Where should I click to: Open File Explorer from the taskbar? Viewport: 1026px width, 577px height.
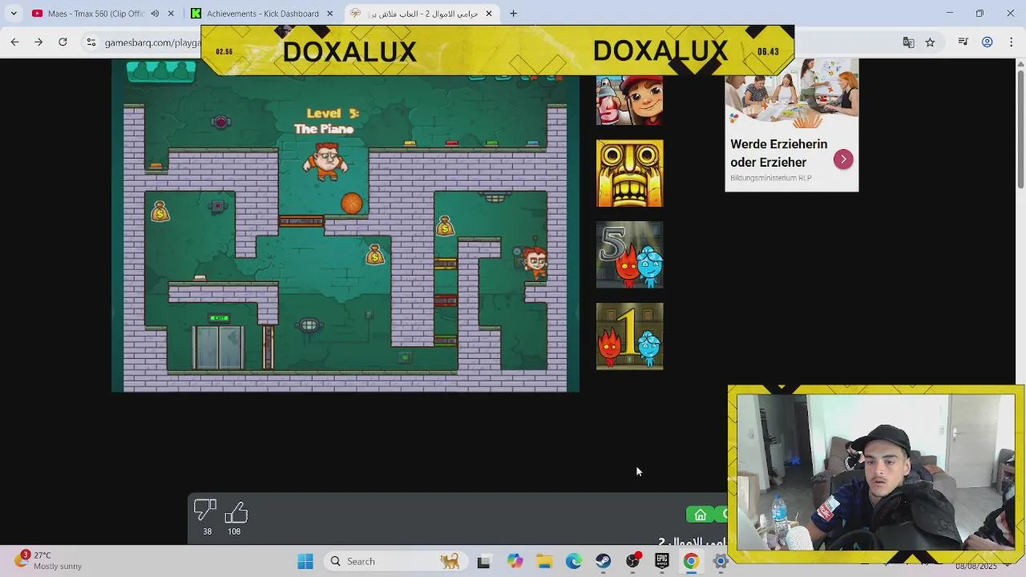pyautogui.click(x=544, y=562)
